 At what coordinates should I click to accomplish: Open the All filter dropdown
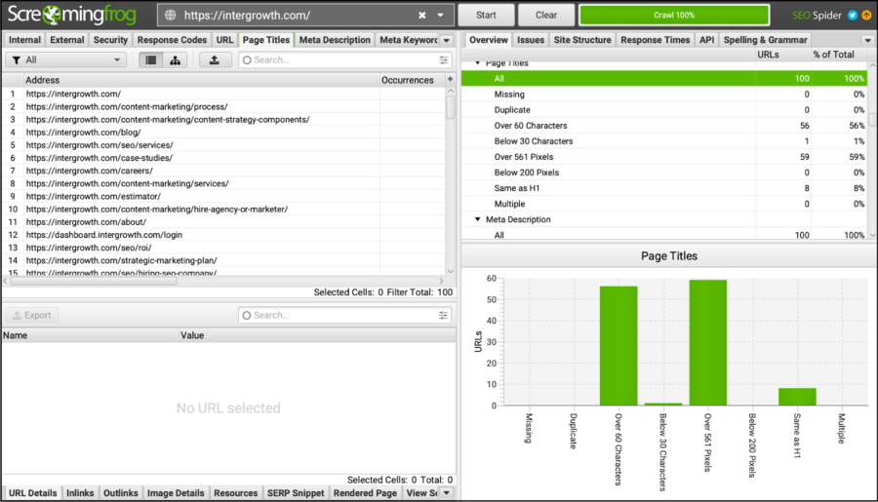point(66,59)
